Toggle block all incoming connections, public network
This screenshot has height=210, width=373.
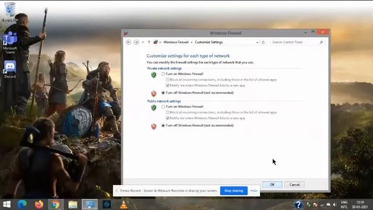167,113
